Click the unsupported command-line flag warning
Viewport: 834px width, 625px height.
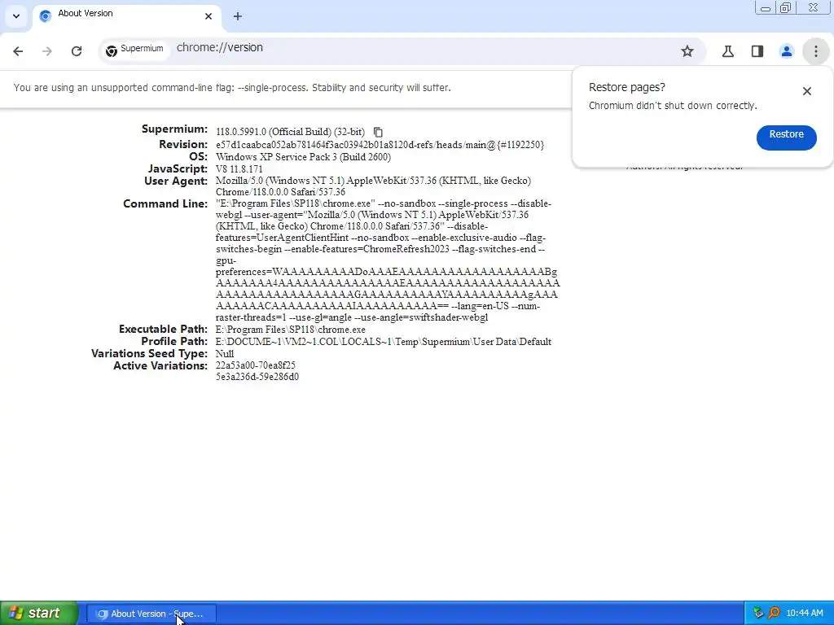[x=232, y=88]
